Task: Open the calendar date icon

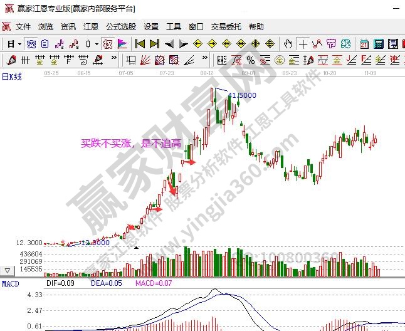Action: 364,44
